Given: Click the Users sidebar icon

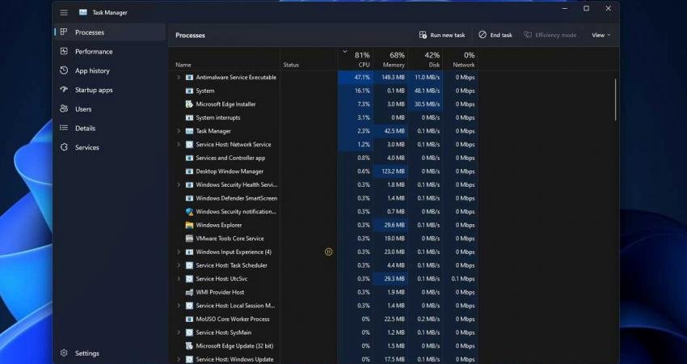Looking at the screenshot, I should coord(64,109).
